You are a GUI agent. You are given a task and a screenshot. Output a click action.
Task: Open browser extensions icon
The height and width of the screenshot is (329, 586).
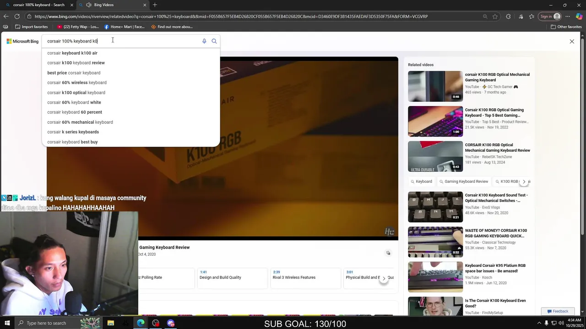[x=508, y=16]
